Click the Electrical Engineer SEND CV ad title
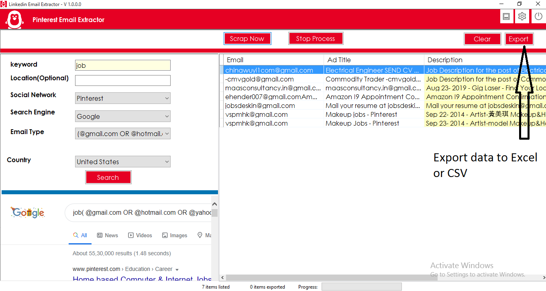 point(374,70)
